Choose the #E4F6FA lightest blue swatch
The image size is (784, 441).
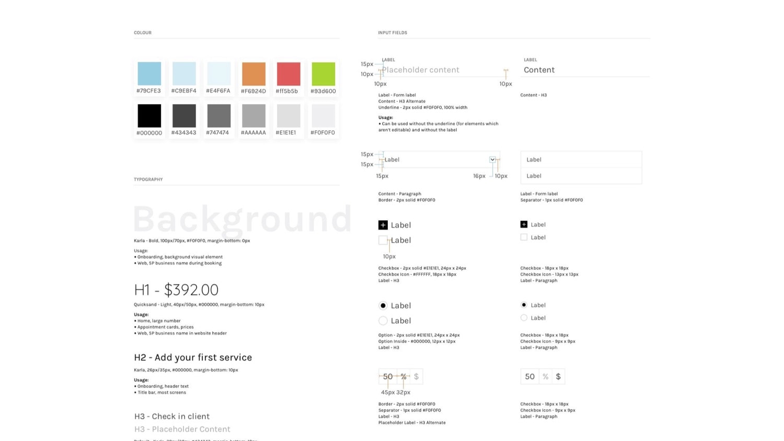pos(218,74)
